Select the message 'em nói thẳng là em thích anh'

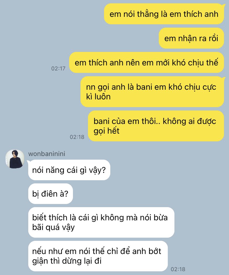point(164,14)
